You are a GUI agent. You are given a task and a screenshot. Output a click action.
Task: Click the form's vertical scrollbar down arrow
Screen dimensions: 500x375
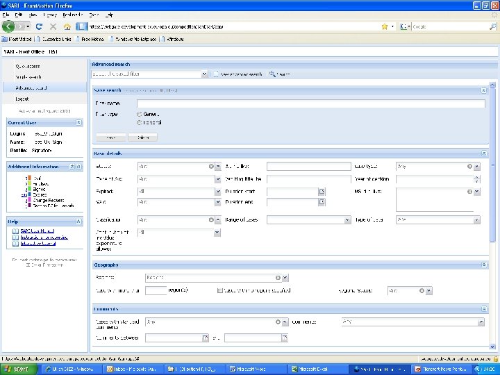pos(492,347)
